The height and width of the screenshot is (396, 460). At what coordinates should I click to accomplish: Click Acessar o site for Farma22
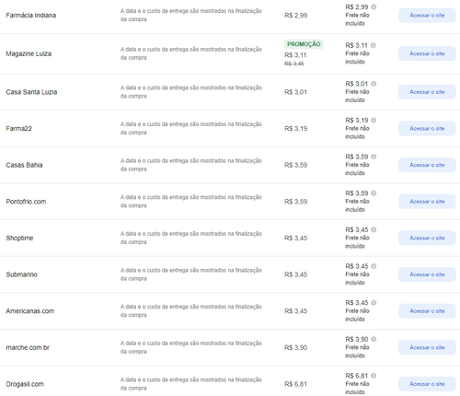tap(427, 129)
